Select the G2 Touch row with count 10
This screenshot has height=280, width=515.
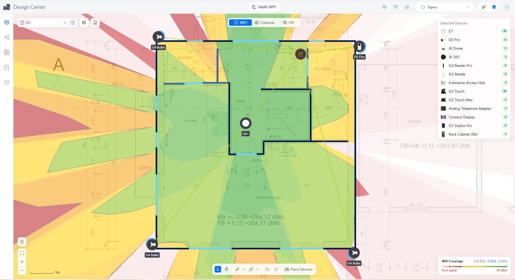(474, 91)
